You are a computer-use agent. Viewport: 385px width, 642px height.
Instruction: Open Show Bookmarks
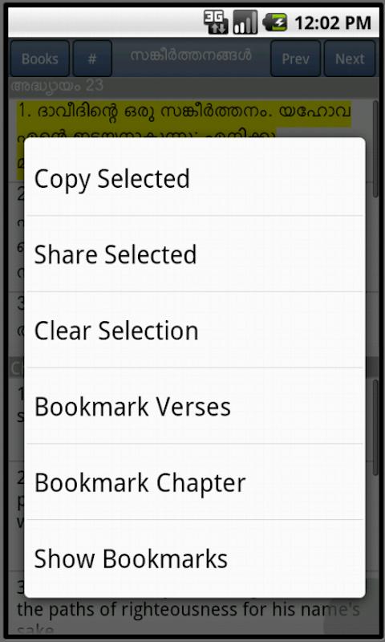pos(195,558)
